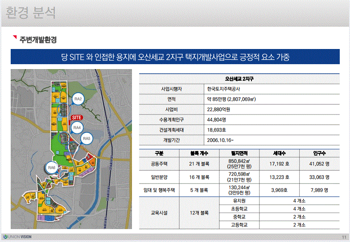Viewport: 350px width, 242px height.
Task: Click the RA2 map marker bubble
Action: point(78,99)
